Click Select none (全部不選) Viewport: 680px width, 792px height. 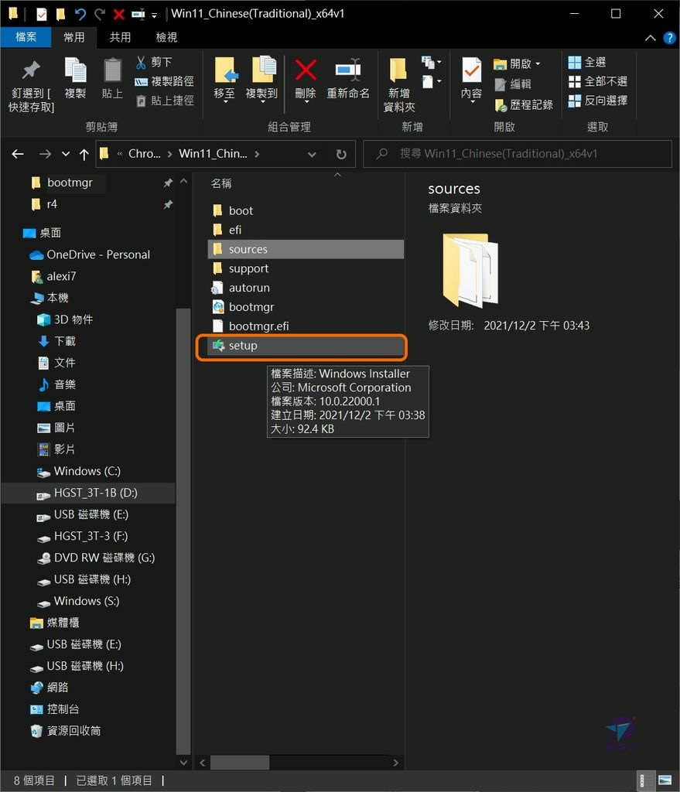[x=598, y=81]
